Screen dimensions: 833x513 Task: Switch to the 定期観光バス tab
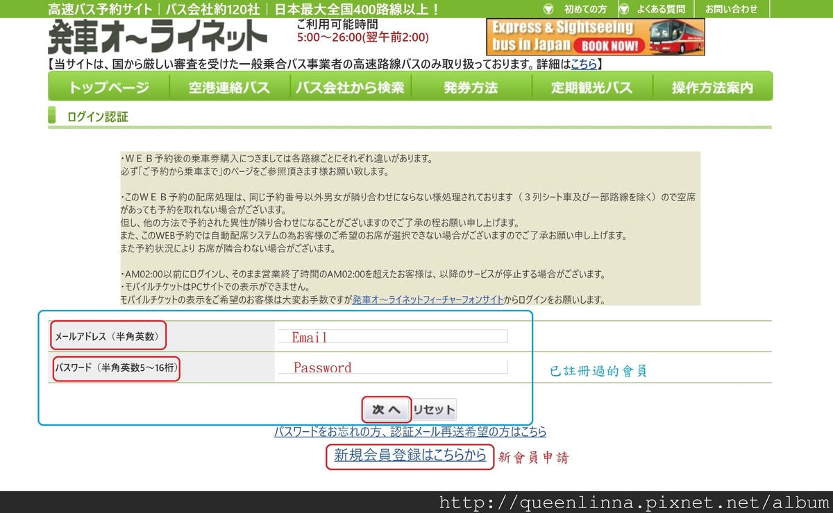click(x=591, y=86)
